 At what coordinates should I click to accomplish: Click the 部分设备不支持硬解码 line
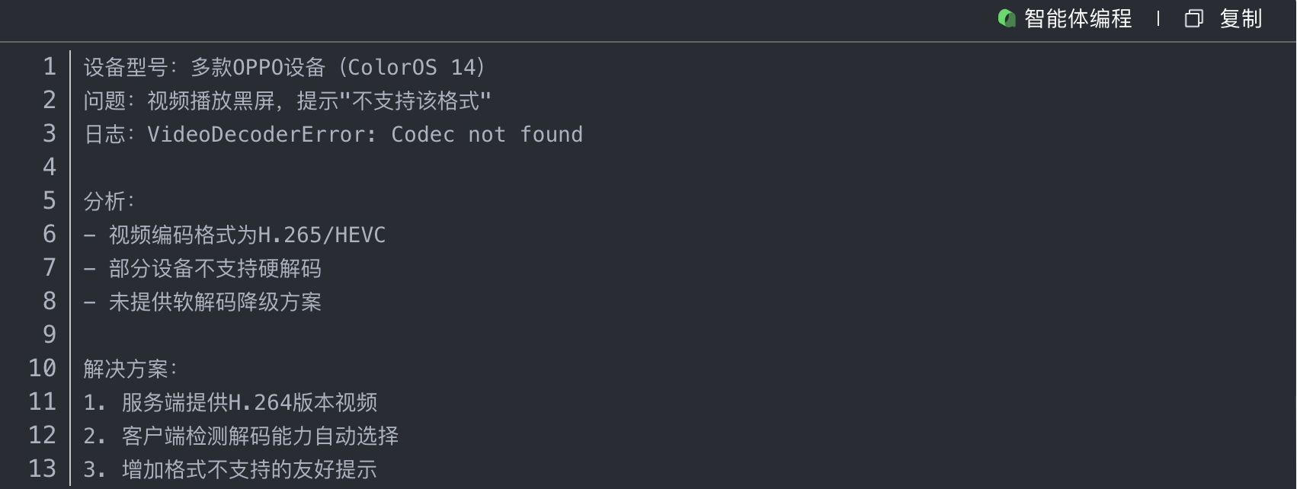[x=215, y=268]
